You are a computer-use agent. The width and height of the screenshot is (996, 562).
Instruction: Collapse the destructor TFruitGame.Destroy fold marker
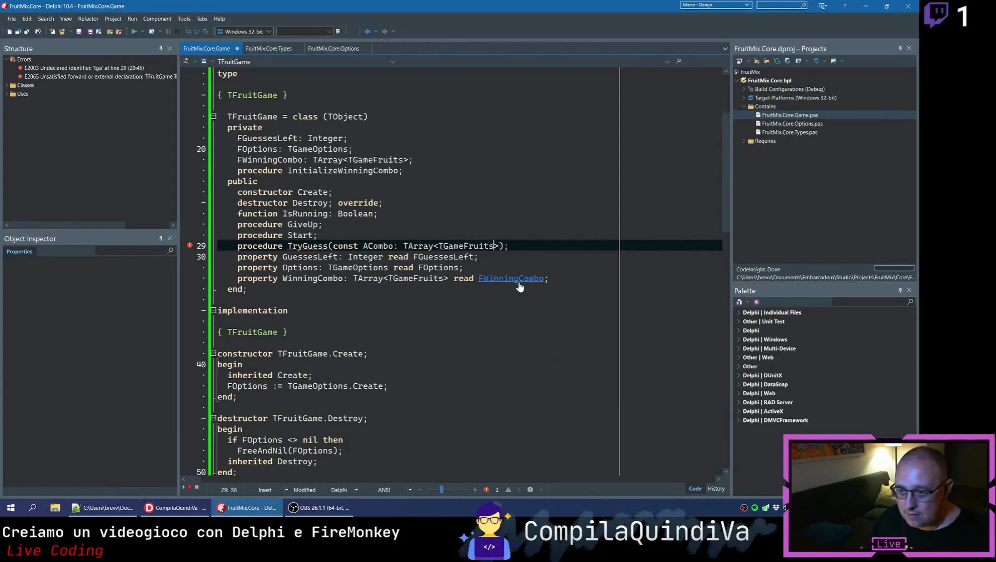(x=213, y=418)
